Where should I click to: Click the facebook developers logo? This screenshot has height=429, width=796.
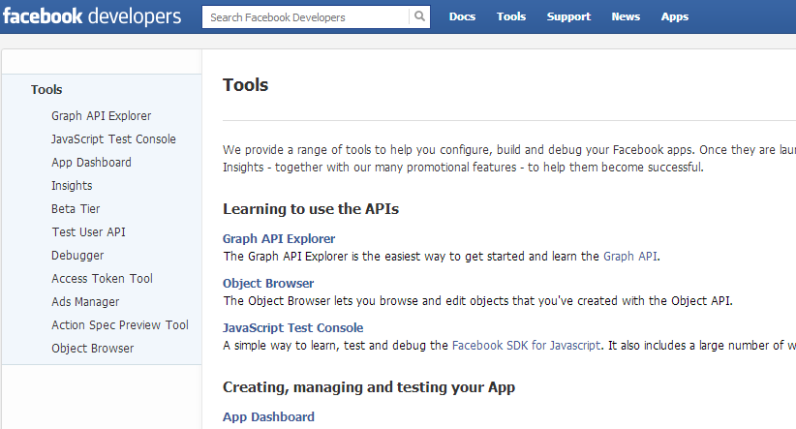pos(92,16)
